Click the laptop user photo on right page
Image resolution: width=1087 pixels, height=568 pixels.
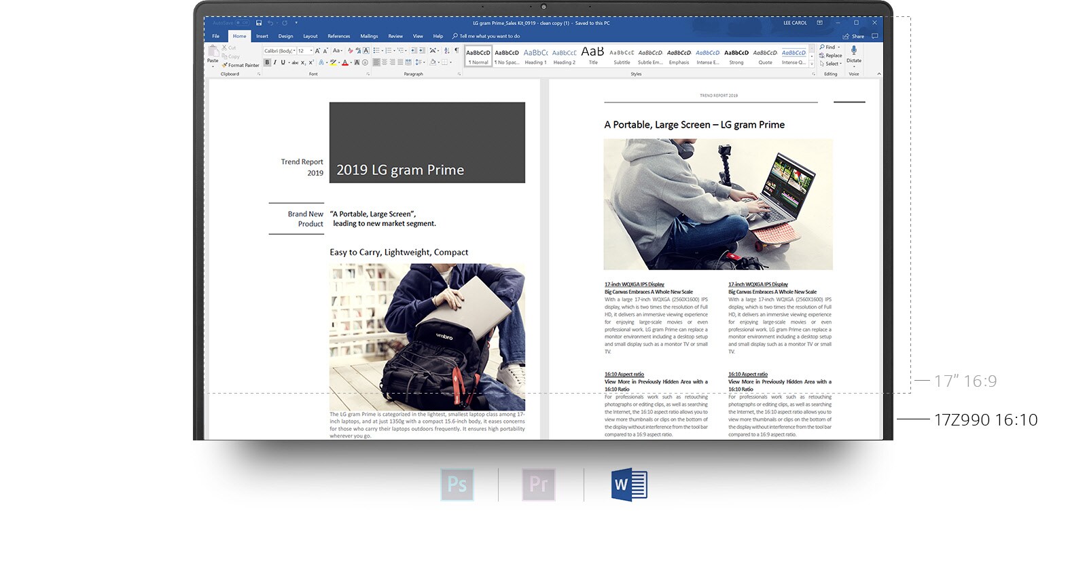pos(718,204)
